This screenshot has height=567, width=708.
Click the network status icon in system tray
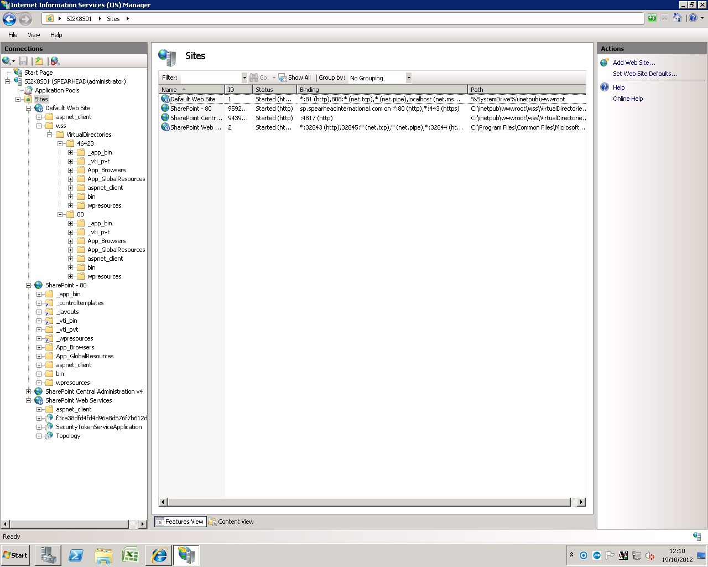click(637, 555)
